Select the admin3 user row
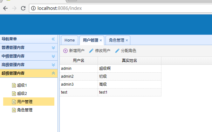 pyautogui.click(x=111, y=84)
